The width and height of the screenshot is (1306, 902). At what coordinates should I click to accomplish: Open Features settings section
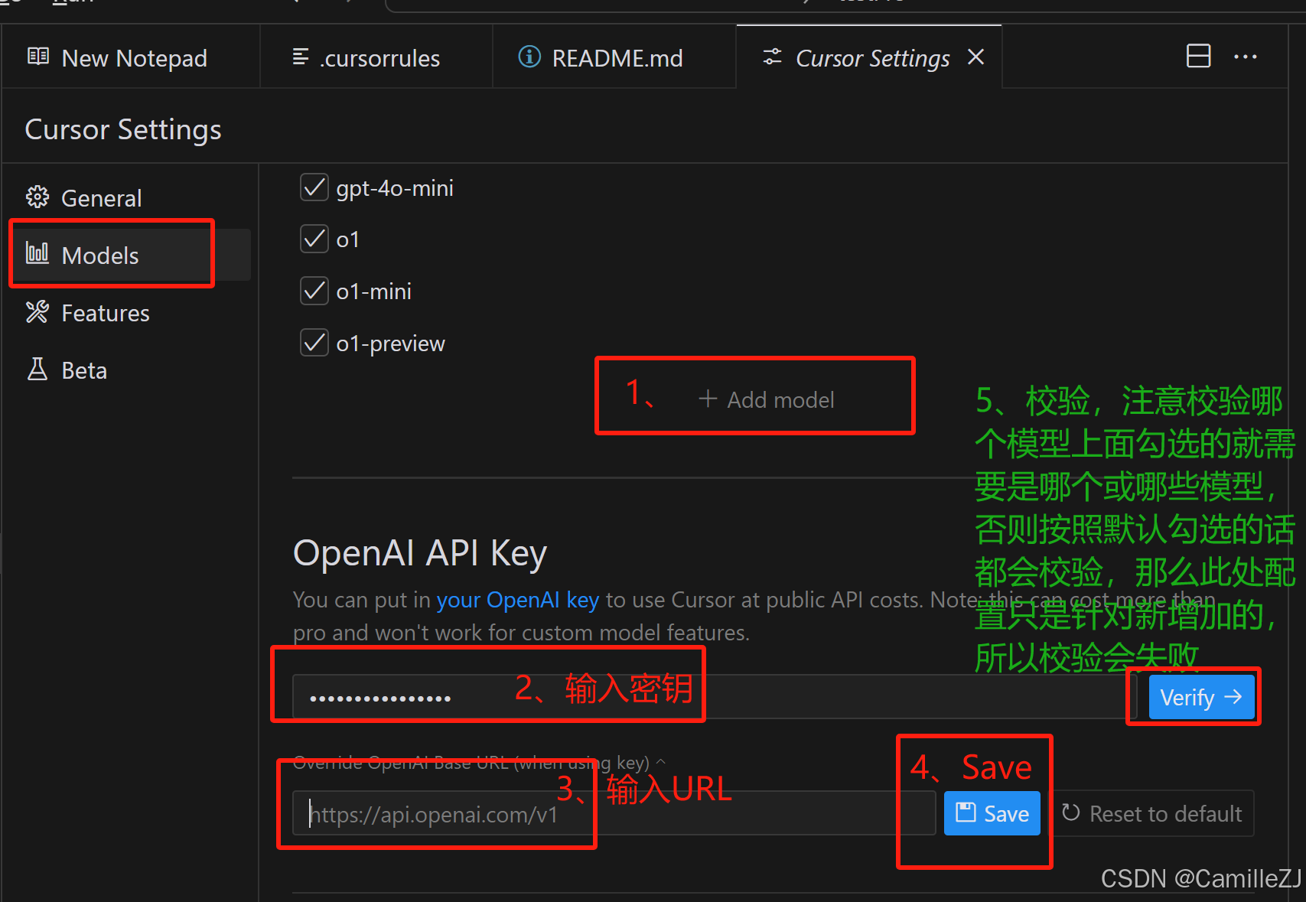(130, 313)
